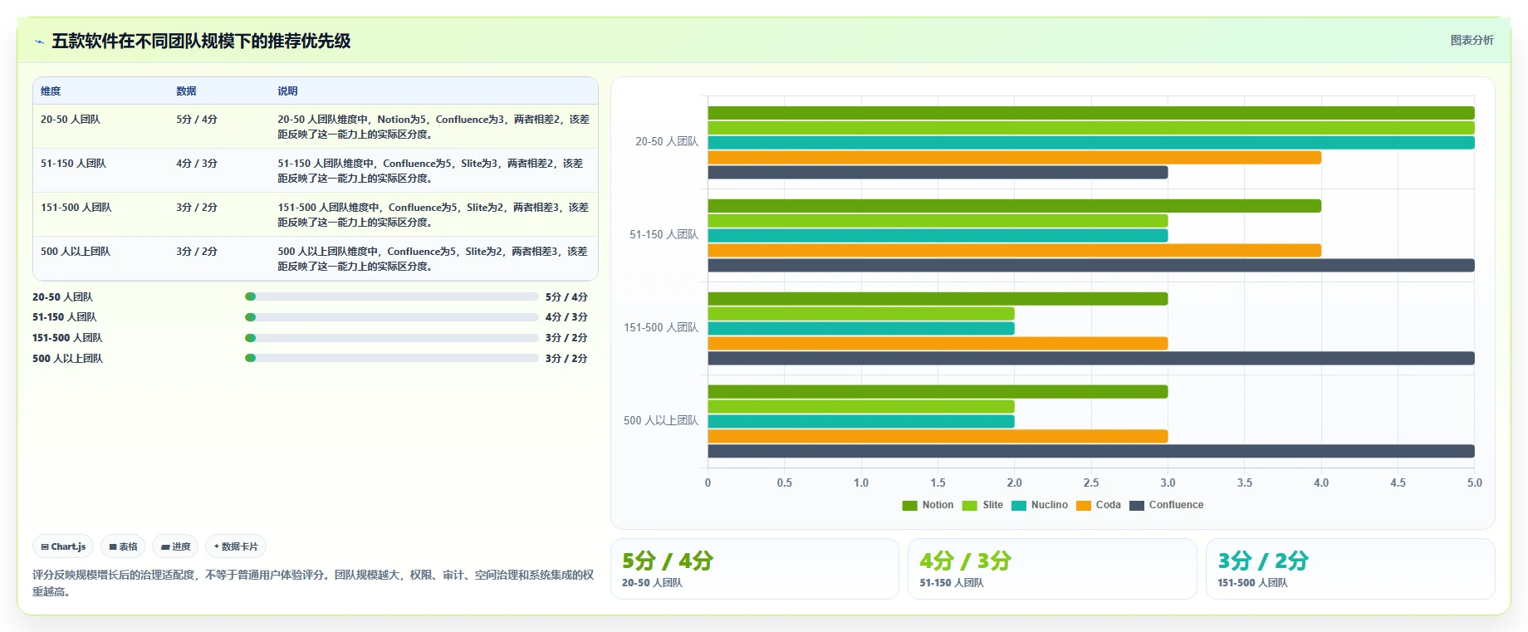Image resolution: width=1528 pixels, height=632 pixels.
Task: Click the footnote text about 治理适配度
Action: coord(313,583)
